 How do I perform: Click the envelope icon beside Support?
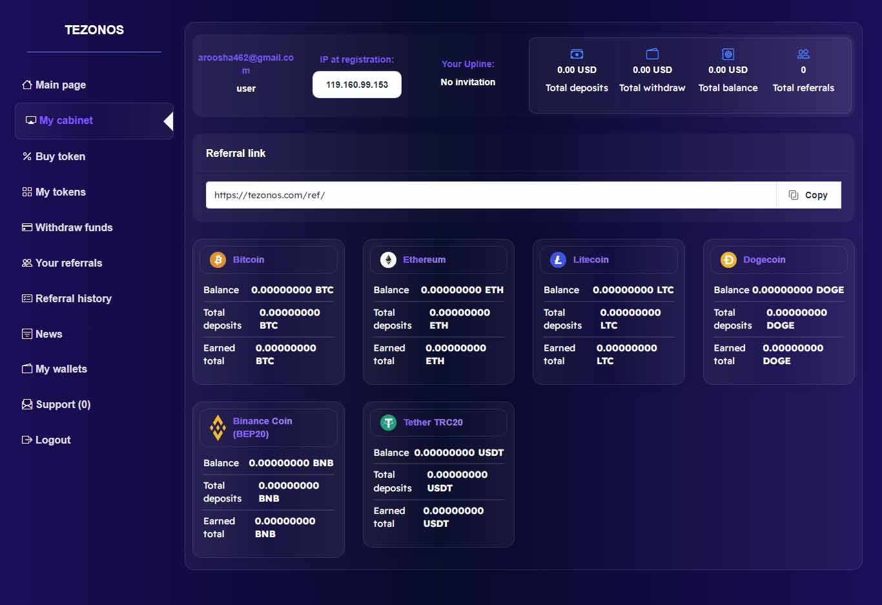pyautogui.click(x=27, y=404)
